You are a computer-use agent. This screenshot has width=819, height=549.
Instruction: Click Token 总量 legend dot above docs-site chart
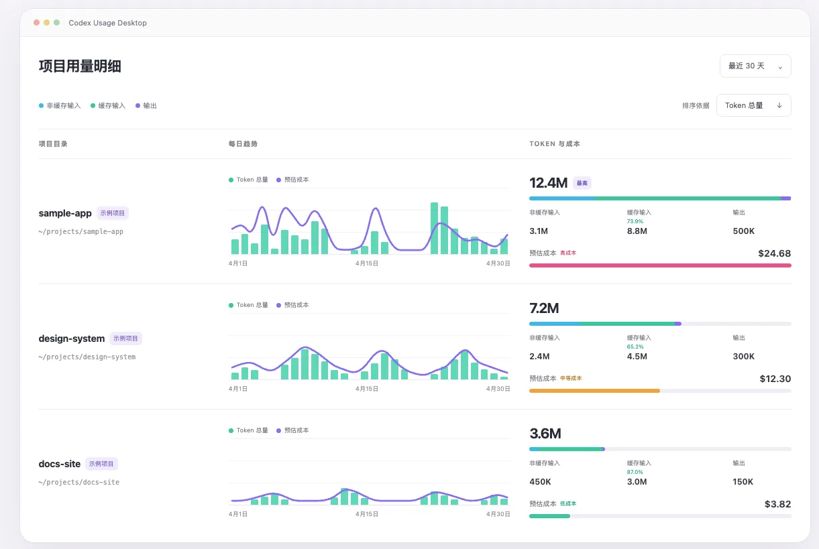click(231, 430)
